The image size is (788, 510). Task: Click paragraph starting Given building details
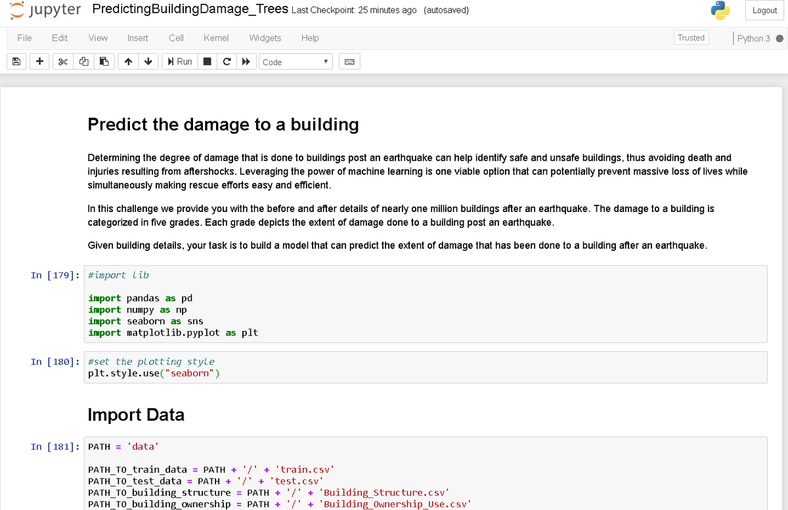[397, 245]
